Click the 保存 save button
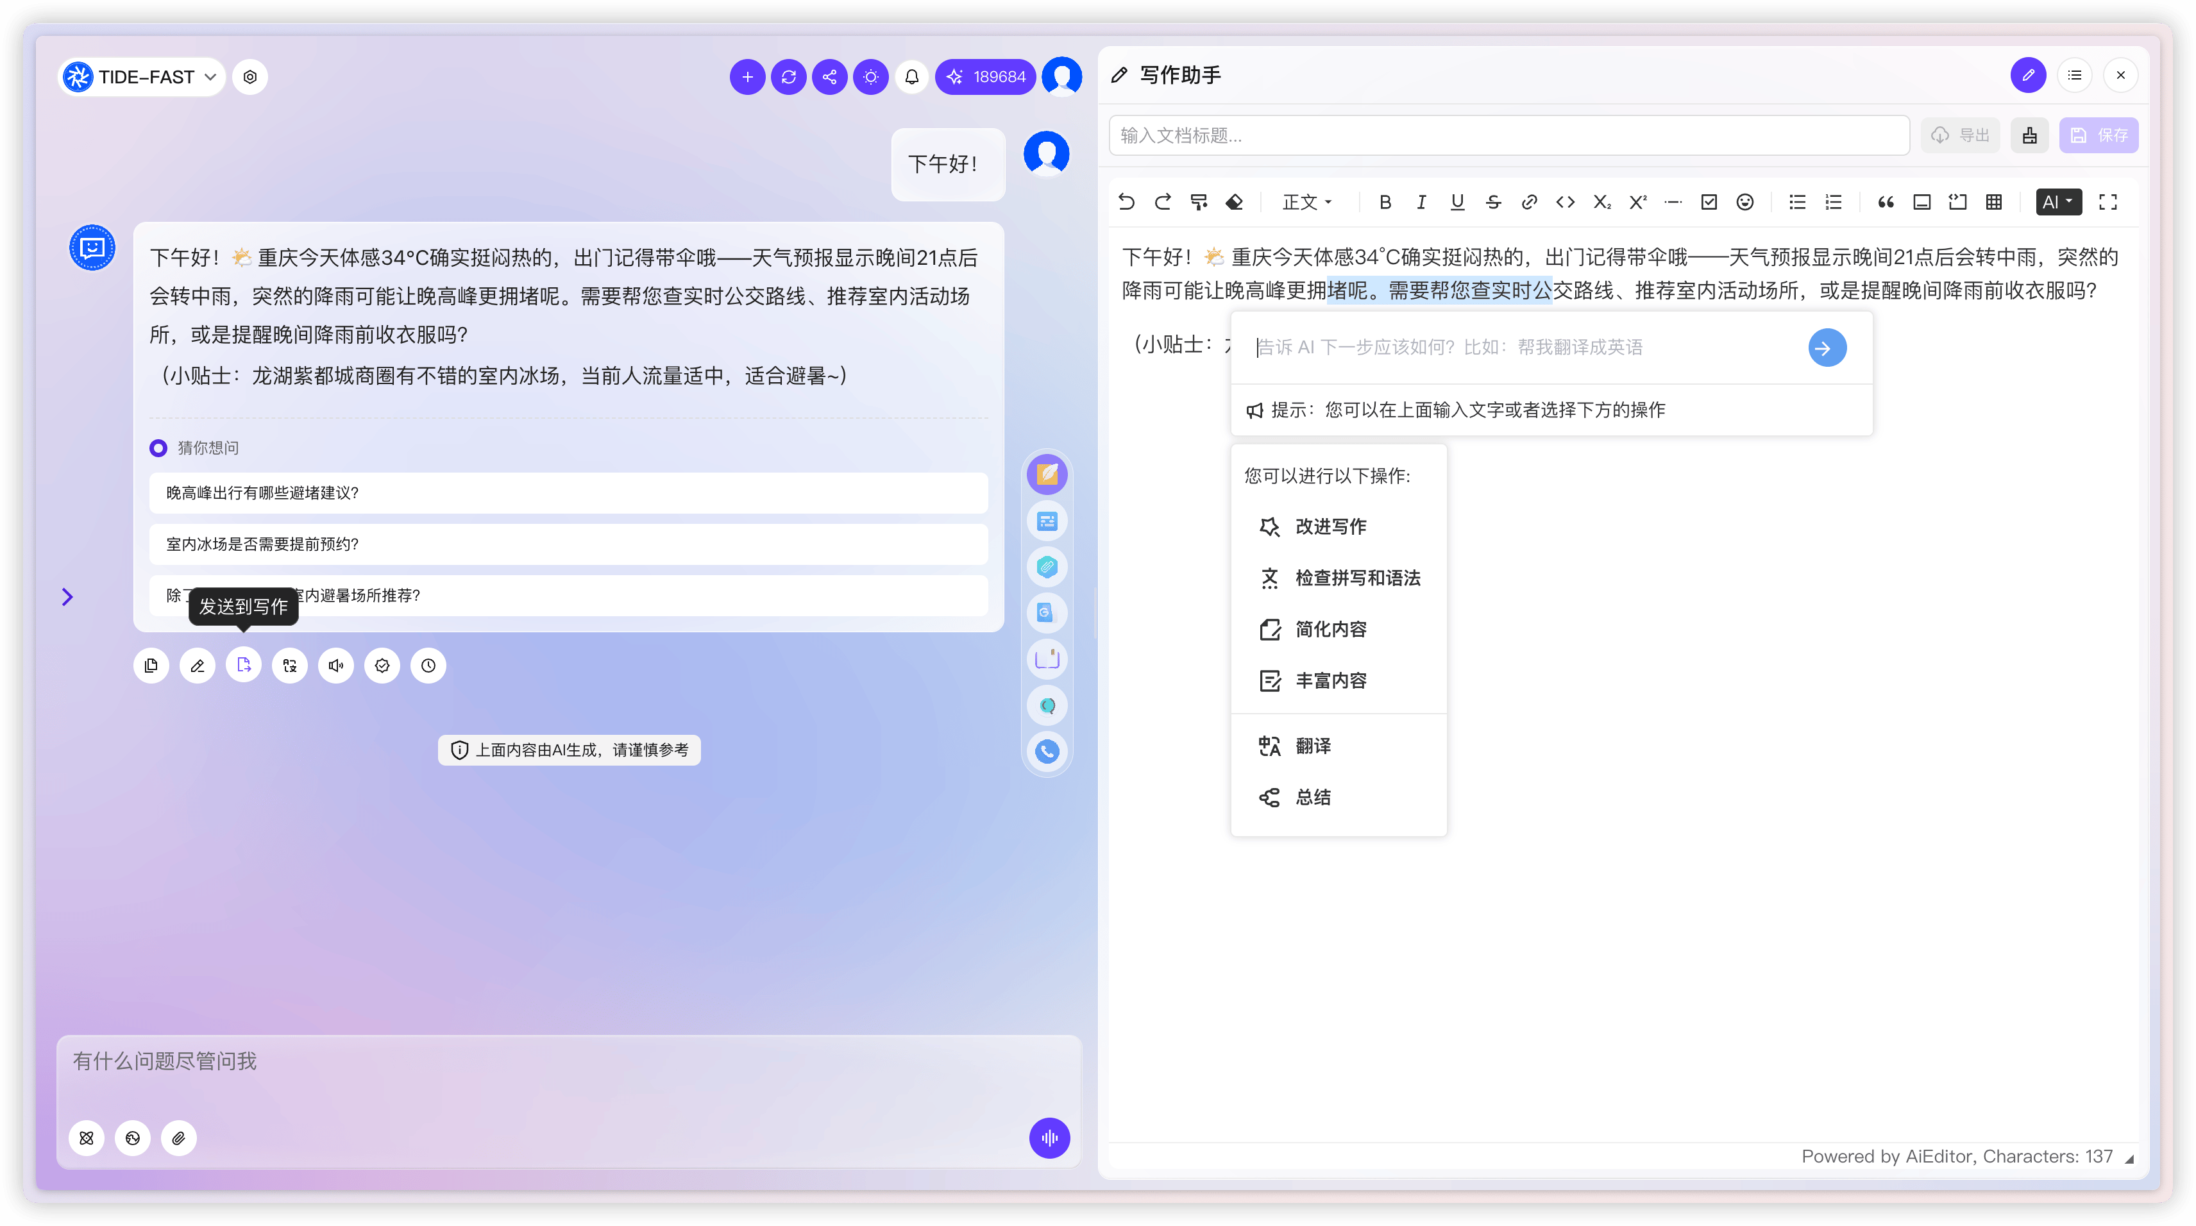The image size is (2196, 1226). pyautogui.click(x=2099, y=135)
